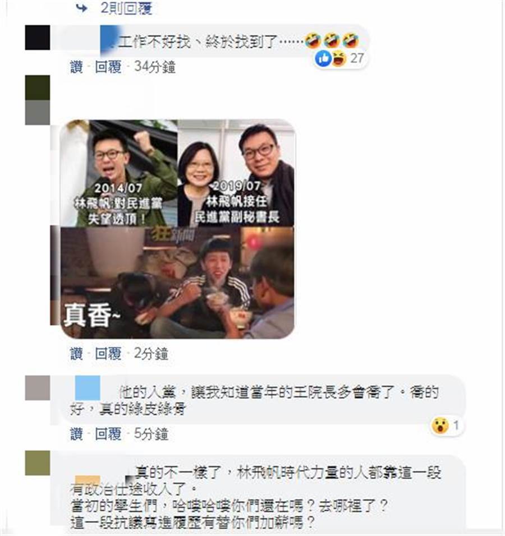505x536 pixels.
Task: Open the 2分鐘 timestamp link
Action: [x=151, y=353]
